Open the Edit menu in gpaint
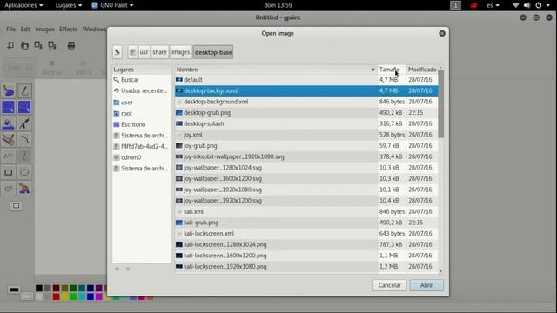 [x=25, y=29]
